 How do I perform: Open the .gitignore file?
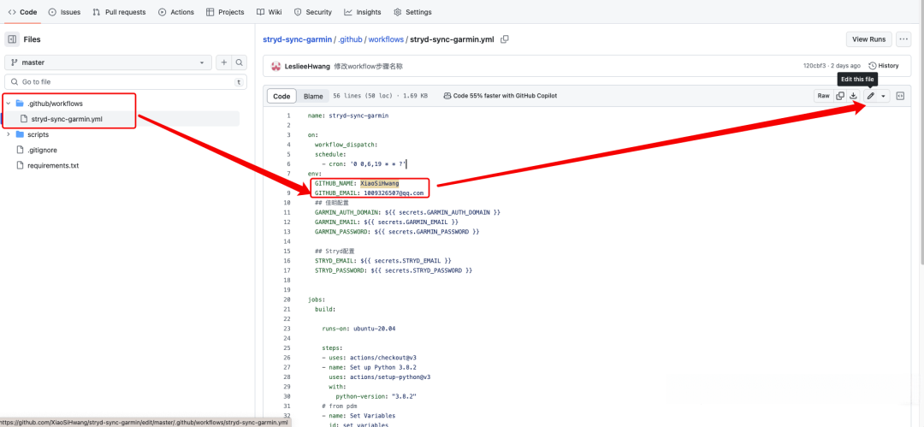click(42, 150)
